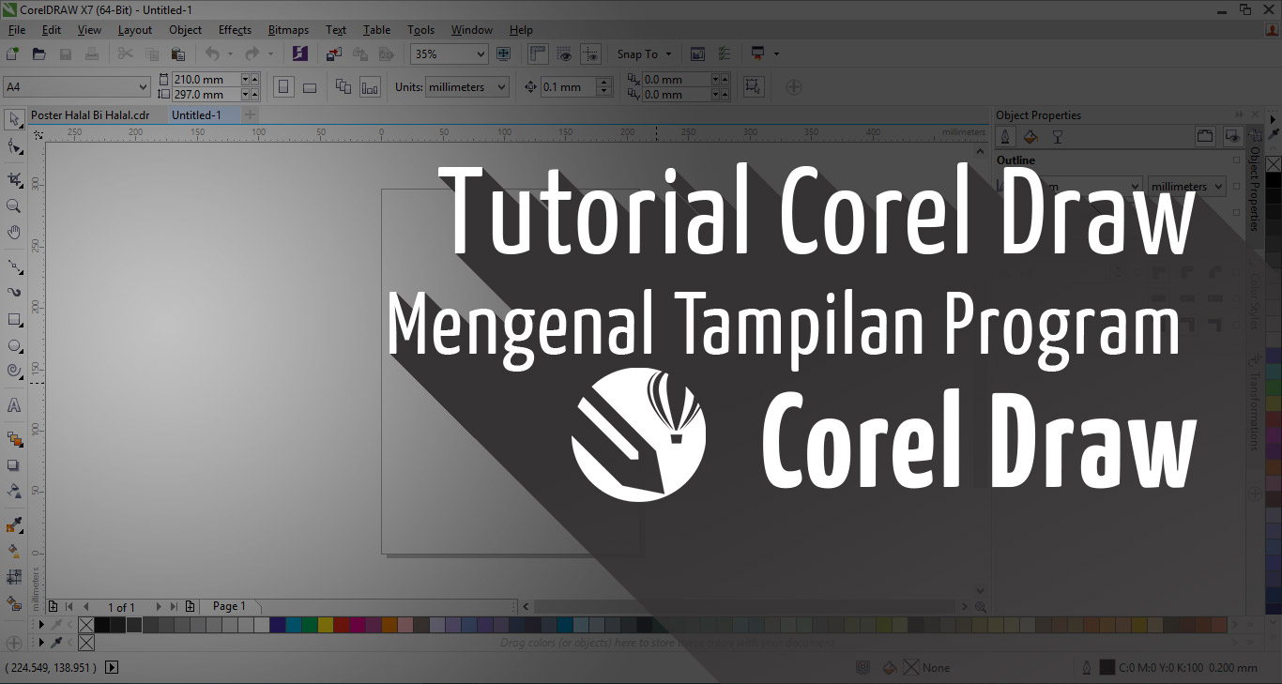This screenshot has height=684, width=1282.
Task: Open the Units dropdown
Action: click(466, 86)
